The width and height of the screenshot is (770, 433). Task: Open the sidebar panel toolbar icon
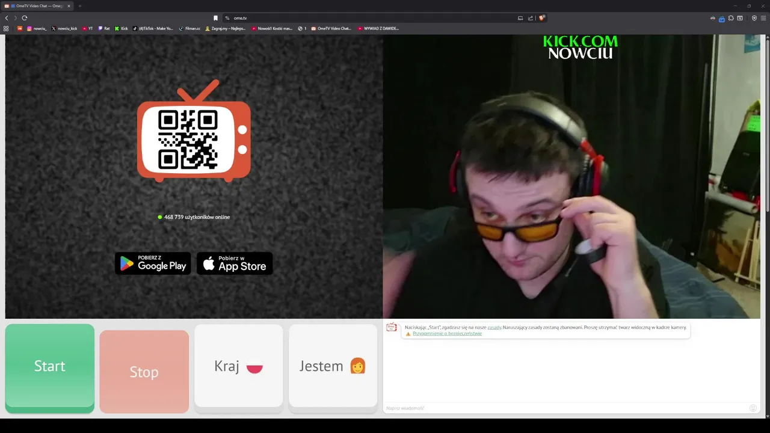pyautogui.click(x=740, y=18)
